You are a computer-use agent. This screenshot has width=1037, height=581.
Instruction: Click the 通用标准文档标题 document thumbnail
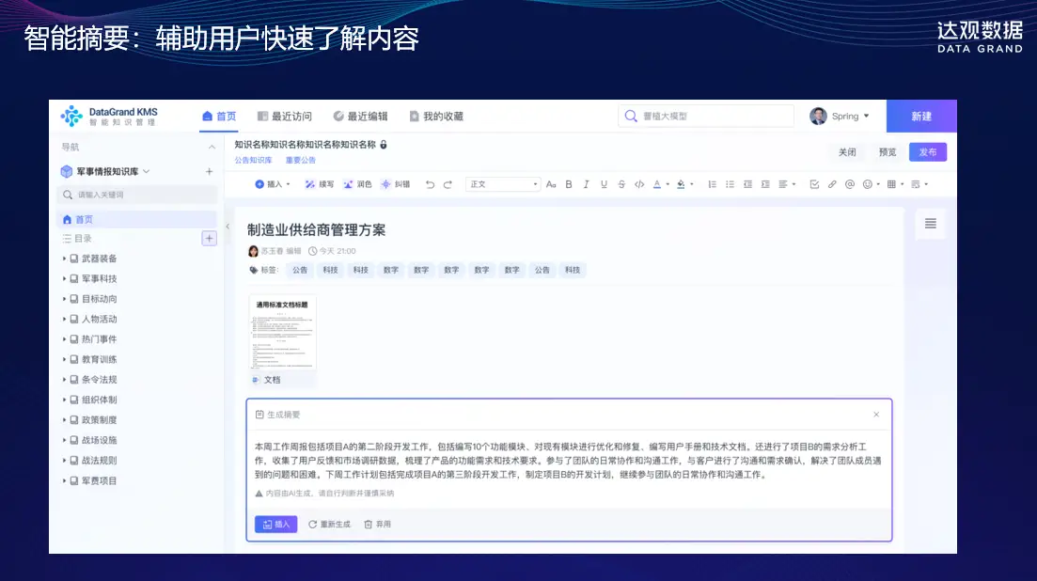282,334
